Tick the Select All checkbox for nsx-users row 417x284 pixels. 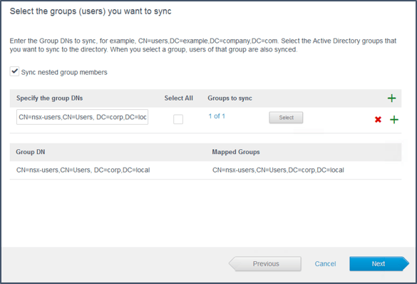tap(178, 119)
